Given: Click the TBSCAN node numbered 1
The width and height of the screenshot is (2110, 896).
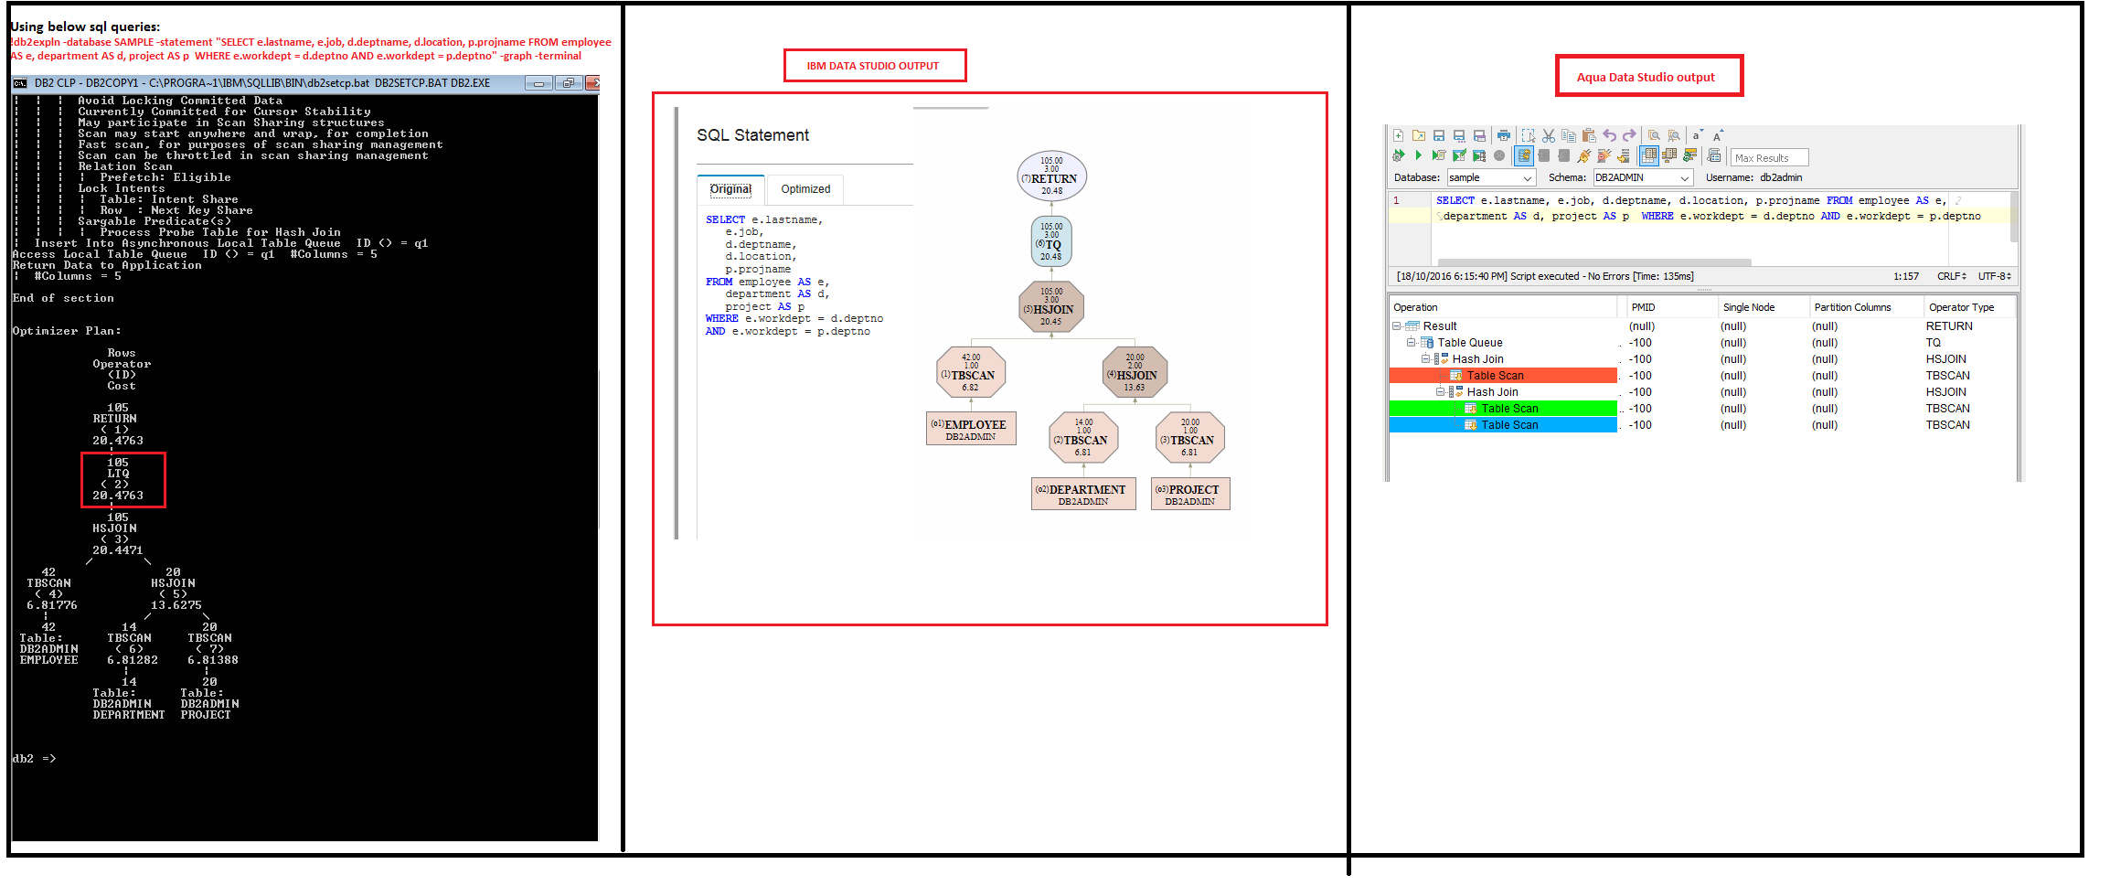Looking at the screenshot, I should [x=971, y=372].
